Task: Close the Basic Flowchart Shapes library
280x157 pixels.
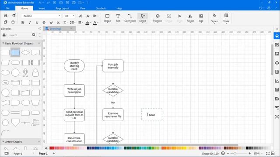Action: (x=39, y=43)
